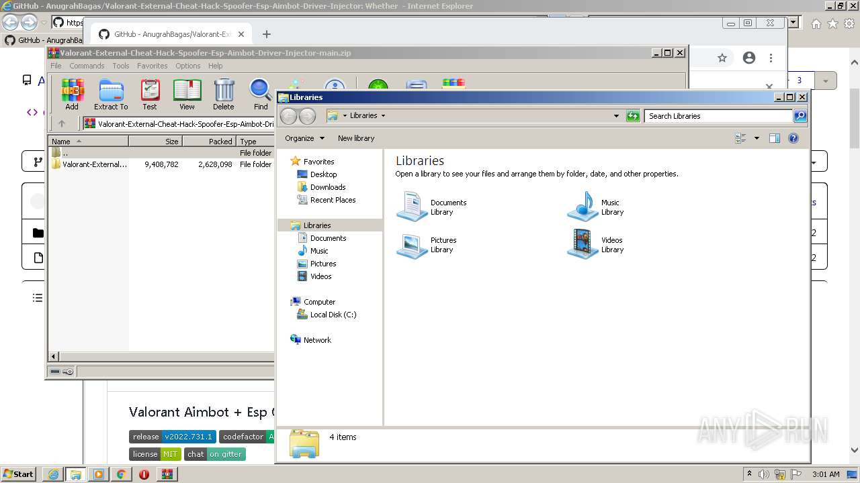
Task: Open the Options menu in WinRAR
Action: point(188,66)
